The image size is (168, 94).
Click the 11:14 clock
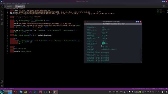tap(164, 92)
